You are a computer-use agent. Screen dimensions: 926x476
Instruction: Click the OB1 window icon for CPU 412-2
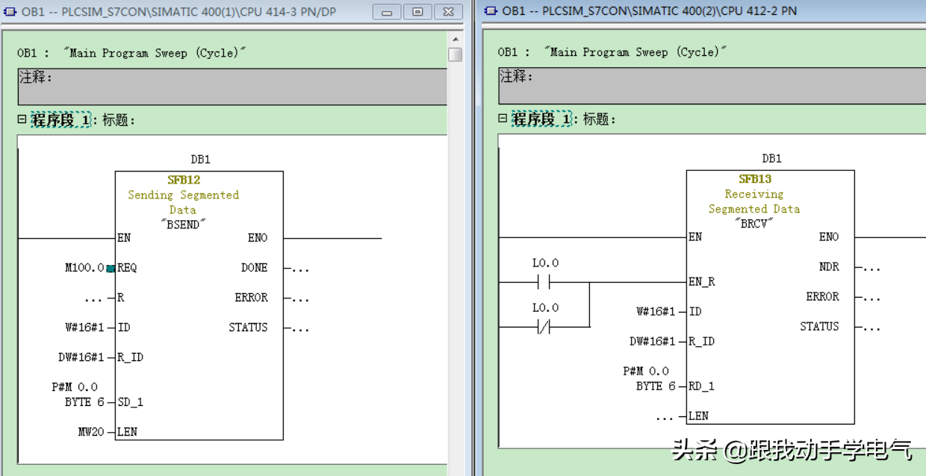click(491, 11)
